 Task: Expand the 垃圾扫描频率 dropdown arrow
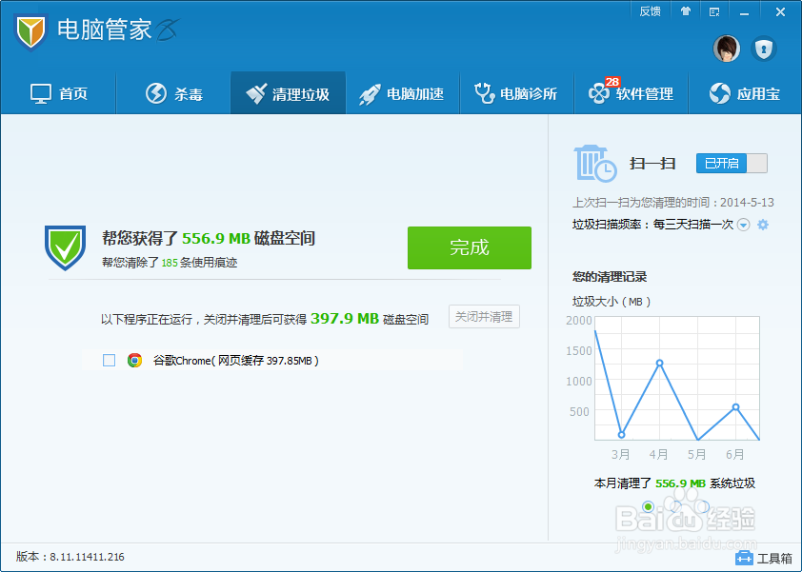743,225
